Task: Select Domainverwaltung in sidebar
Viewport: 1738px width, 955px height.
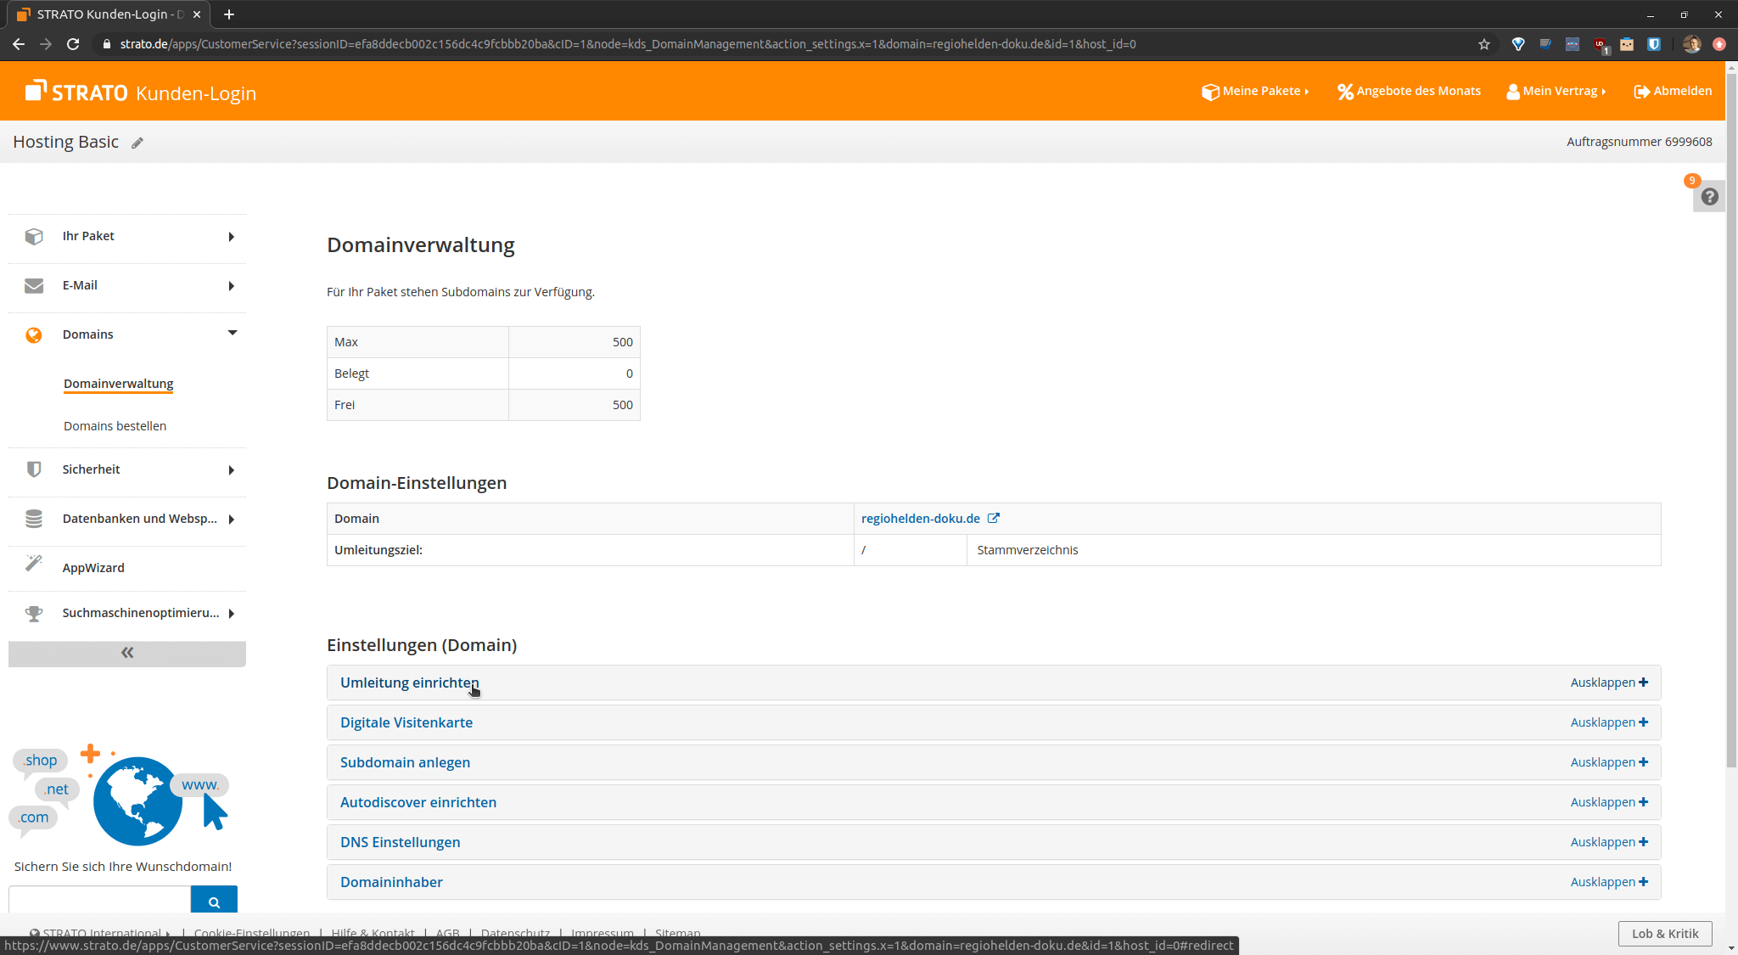Action: coord(119,384)
